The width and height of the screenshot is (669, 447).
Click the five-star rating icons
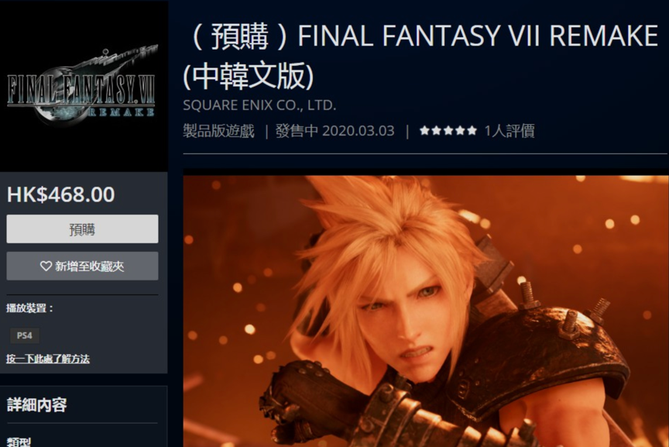pyautogui.click(x=448, y=131)
